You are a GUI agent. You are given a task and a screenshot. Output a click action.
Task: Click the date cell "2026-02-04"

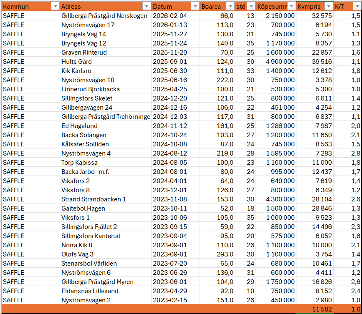(175, 16)
